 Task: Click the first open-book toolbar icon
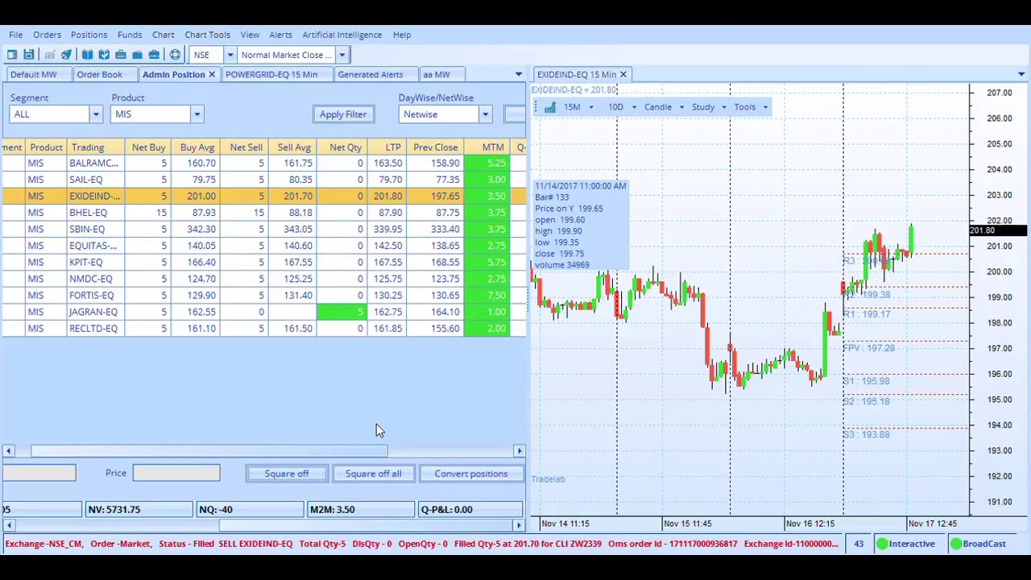click(87, 55)
